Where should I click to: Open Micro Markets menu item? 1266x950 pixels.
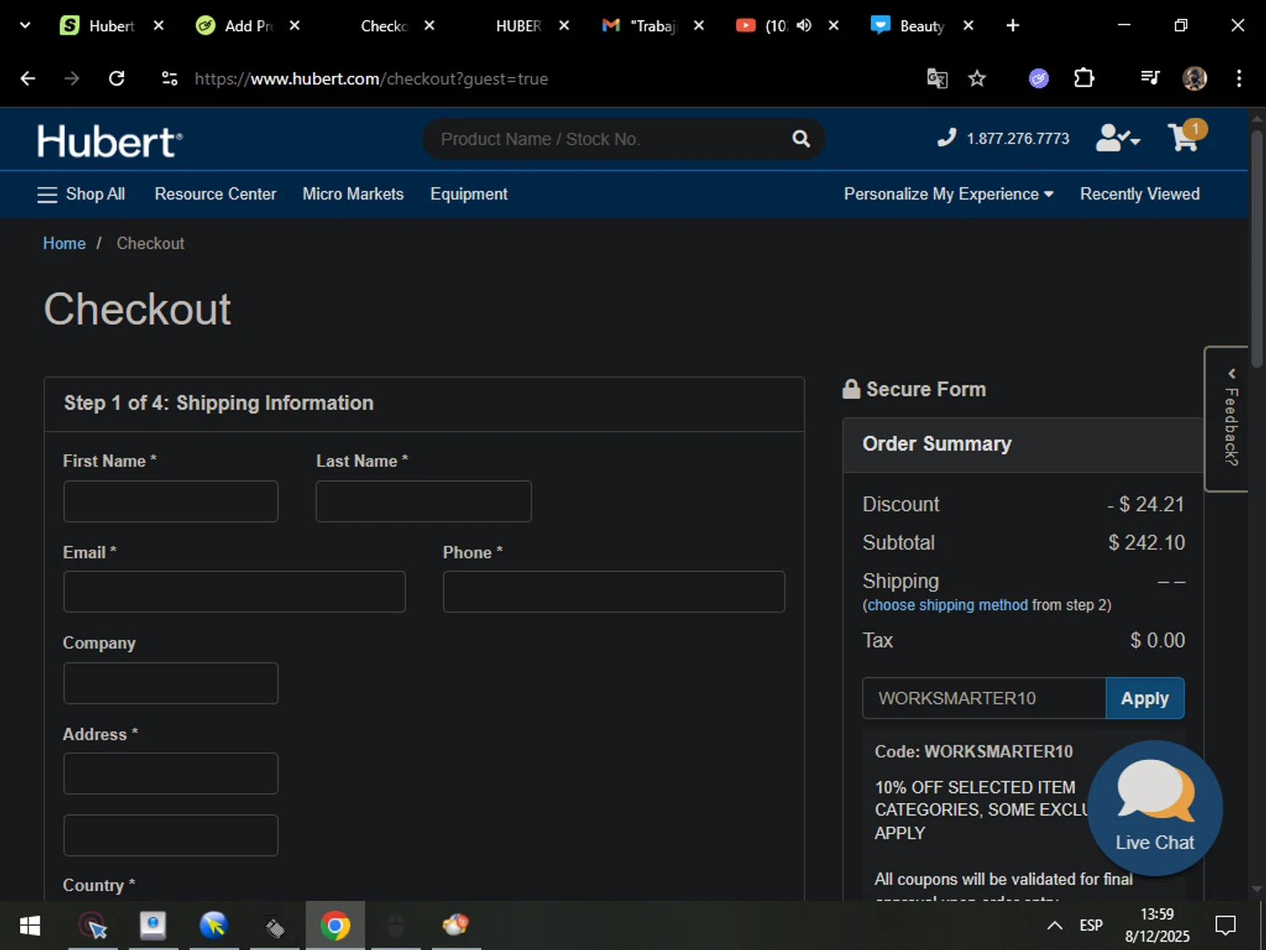(x=353, y=194)
